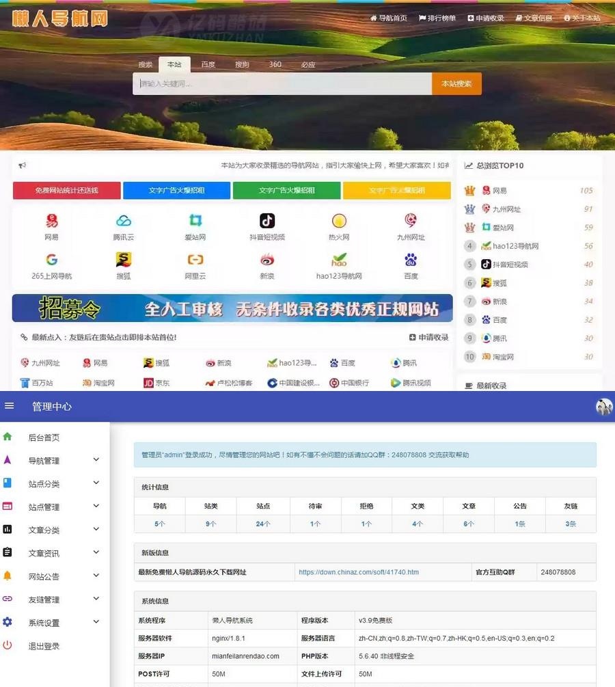
Task: Click the 热火网 round icon
Action: [x=339, y=220]
